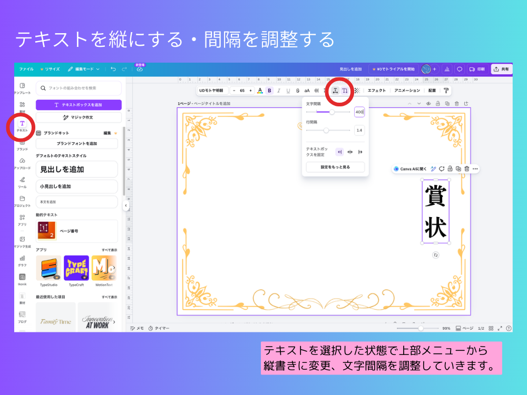Click Canva AIに聞く in floating toolbar

pyautogui.click(x=410, y=169)
